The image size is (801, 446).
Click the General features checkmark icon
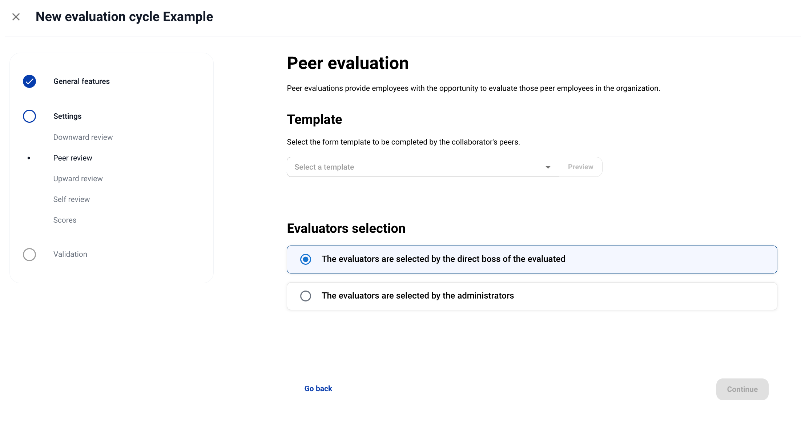point(29,81)
